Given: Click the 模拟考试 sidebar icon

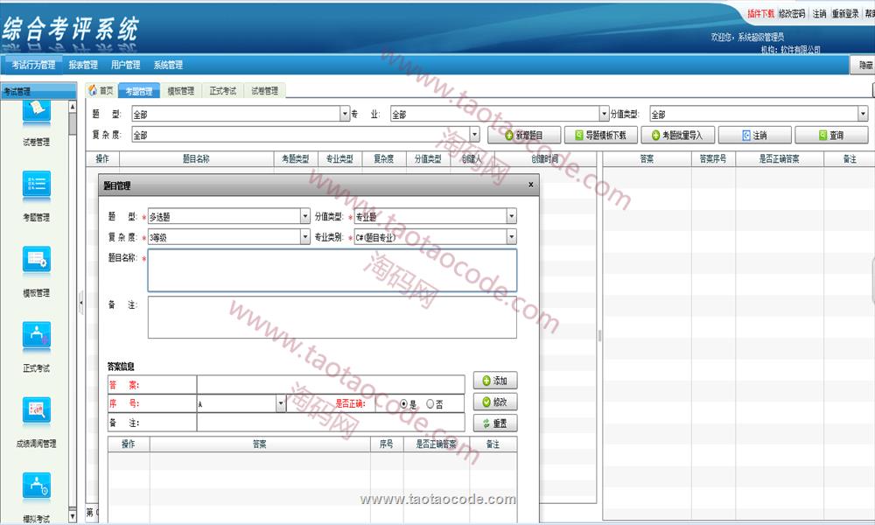Looking at the screenshot, I should point(37,486).
